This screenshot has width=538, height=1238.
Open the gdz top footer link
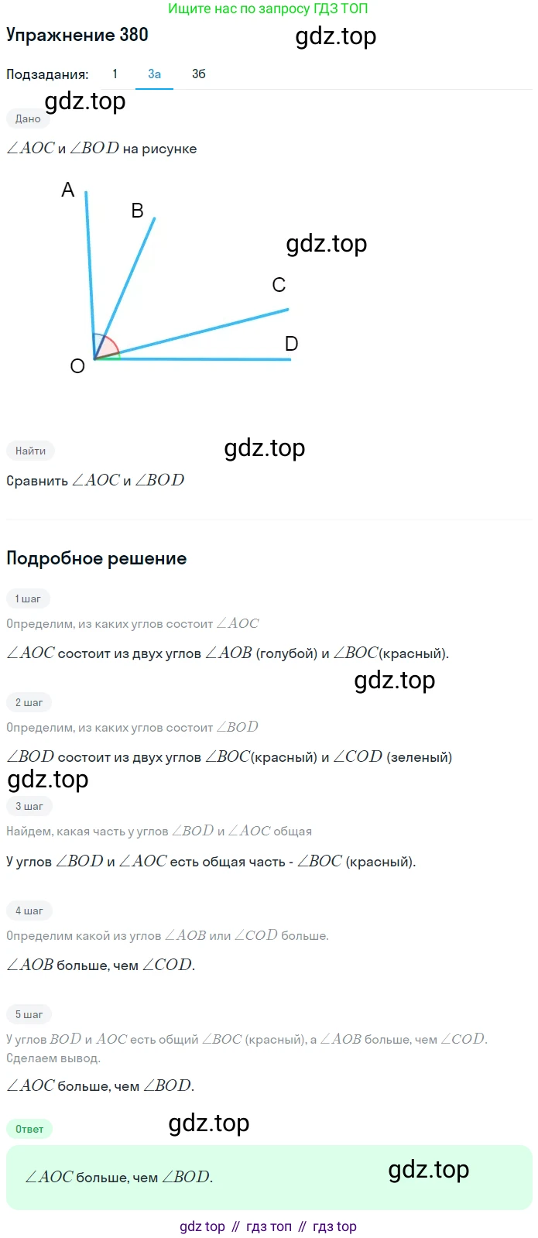[202, 1226]
